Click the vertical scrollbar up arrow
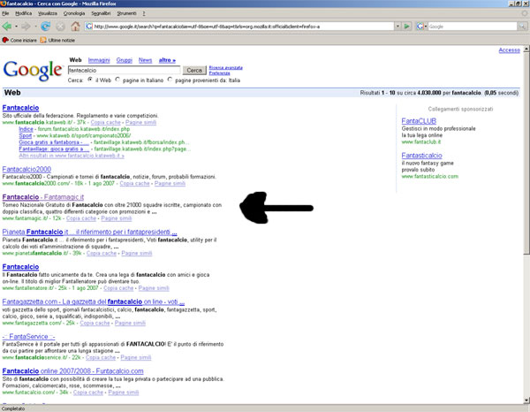The height and width of the screenshot is (412, 530). [x=526, y=50]
